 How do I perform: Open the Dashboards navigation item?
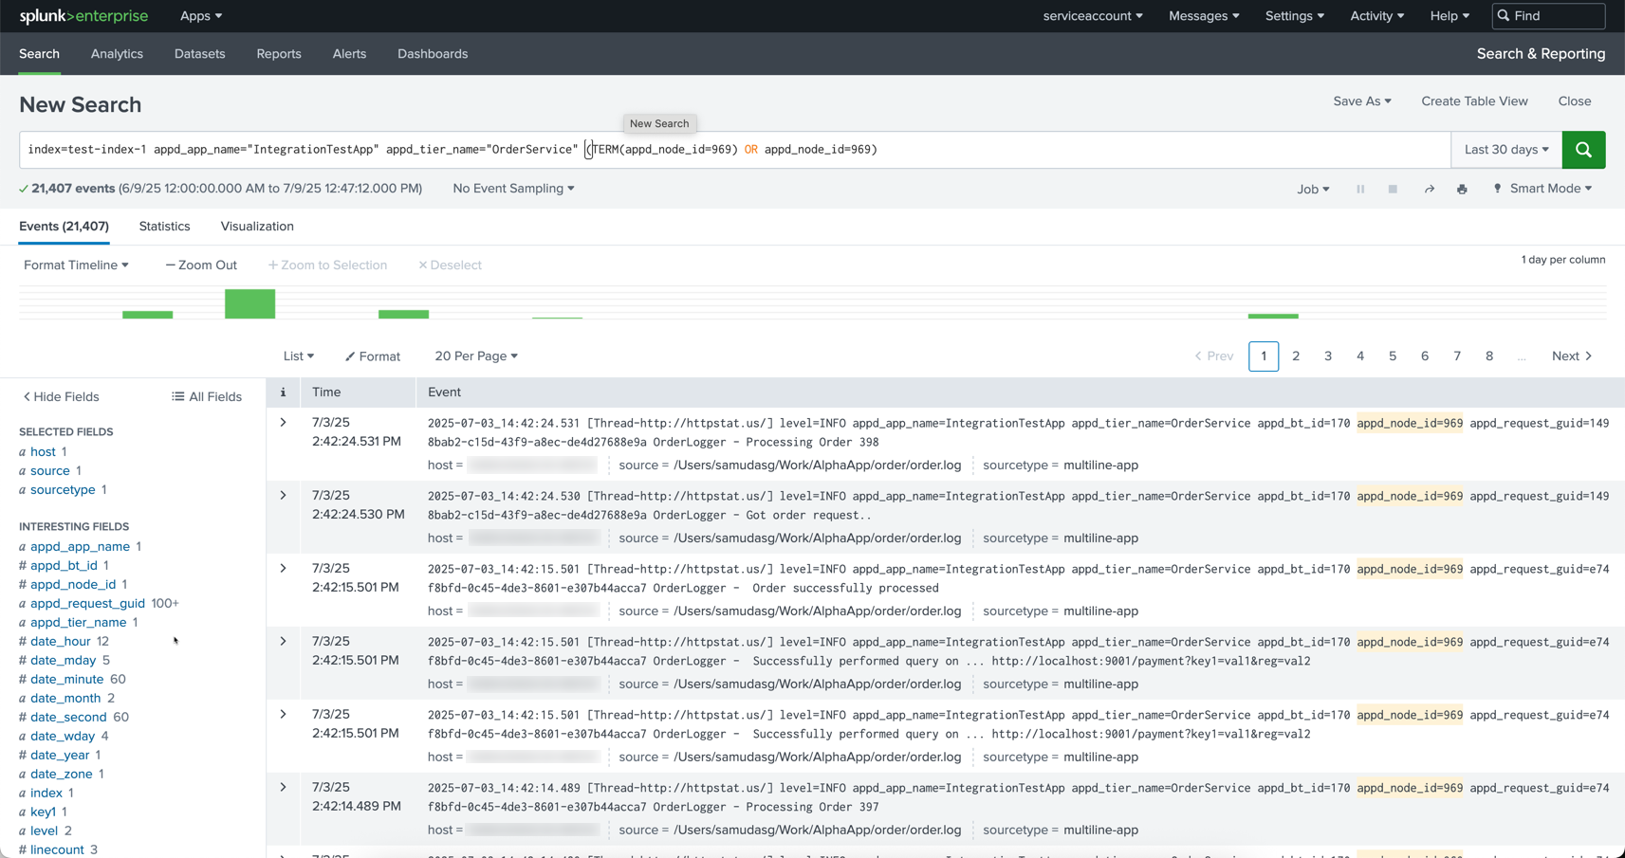tap(433, 54)
